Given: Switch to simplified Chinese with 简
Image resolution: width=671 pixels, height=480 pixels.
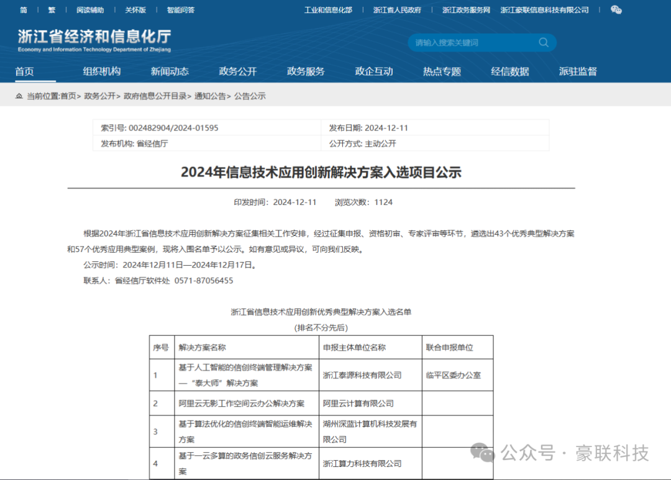Looking at the screenshot, I should click(x=24, y=10).
